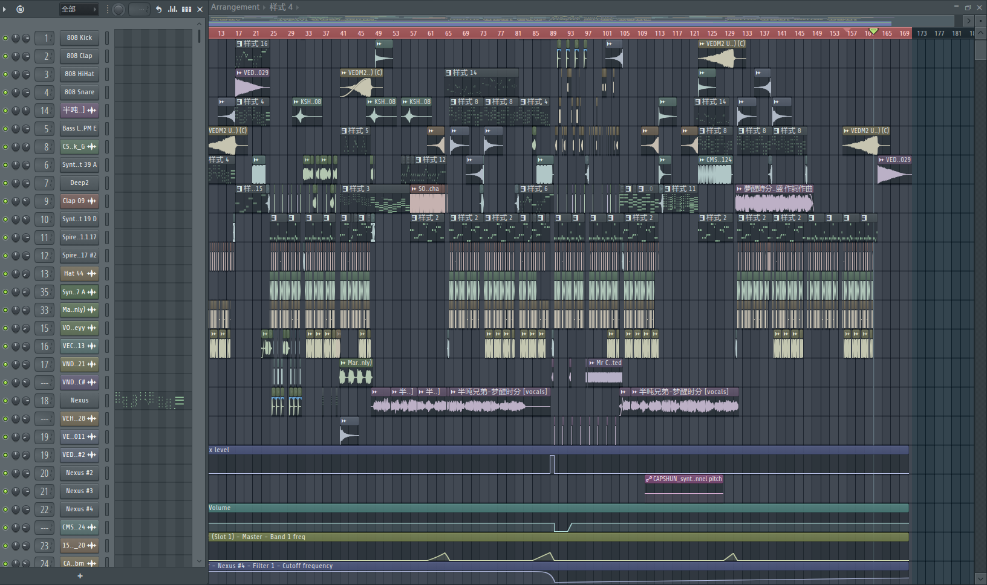987x585 pixels.
Task: Select the 半吨兄弟-梦醒时分 vocals clip title
Action: [x=502, y=392]
